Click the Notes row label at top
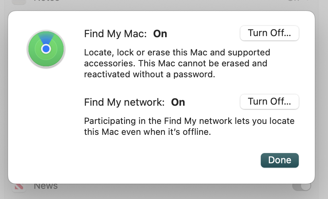 46,1
